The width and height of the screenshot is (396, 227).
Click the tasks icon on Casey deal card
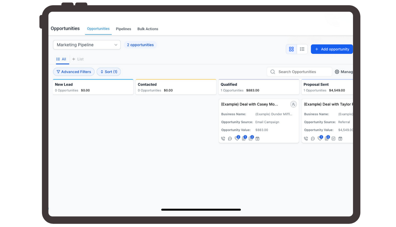click(x=250, y=139)
